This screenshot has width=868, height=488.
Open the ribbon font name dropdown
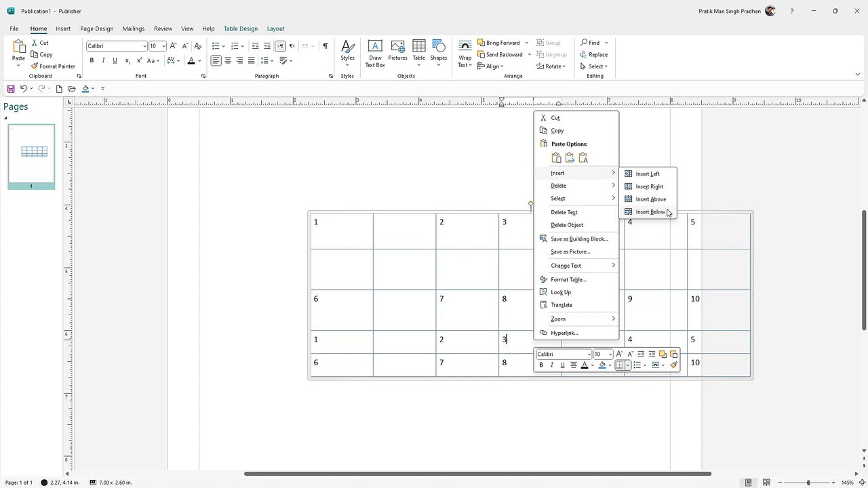tap(144, 46)
